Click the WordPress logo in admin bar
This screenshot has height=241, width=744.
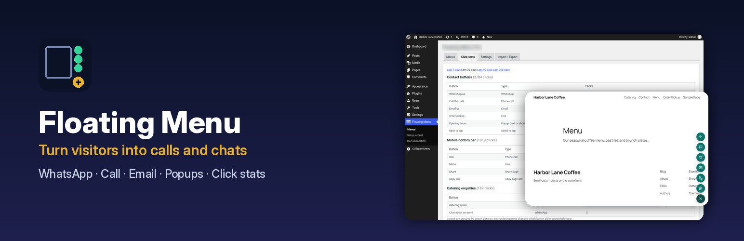(408, 37)
